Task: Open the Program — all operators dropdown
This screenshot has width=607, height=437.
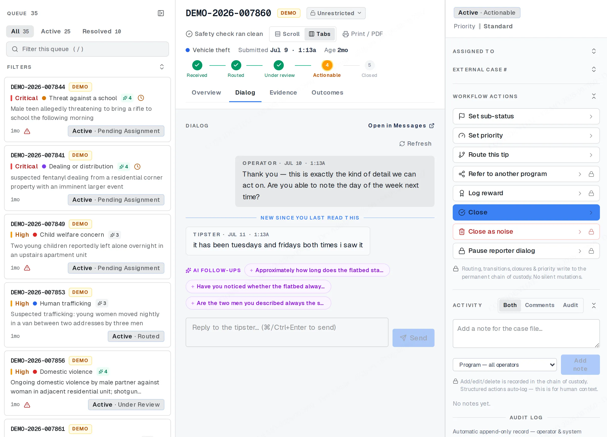Action: [x=505, y=364]
